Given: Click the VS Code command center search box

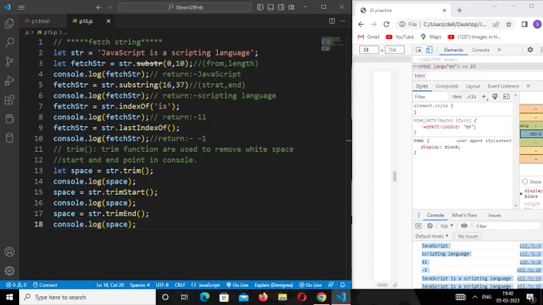Looking at the screenshot, I should [184, 7].
